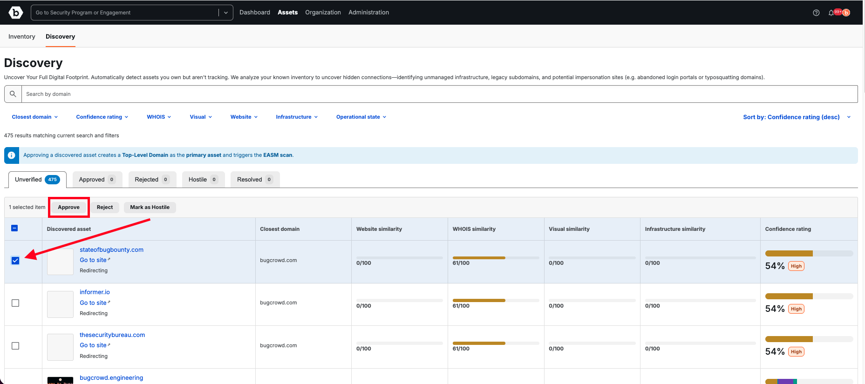Uncheck the stateofbugbounty.com row checkbox
Screen dimensions: 865x384
(15, 261)
